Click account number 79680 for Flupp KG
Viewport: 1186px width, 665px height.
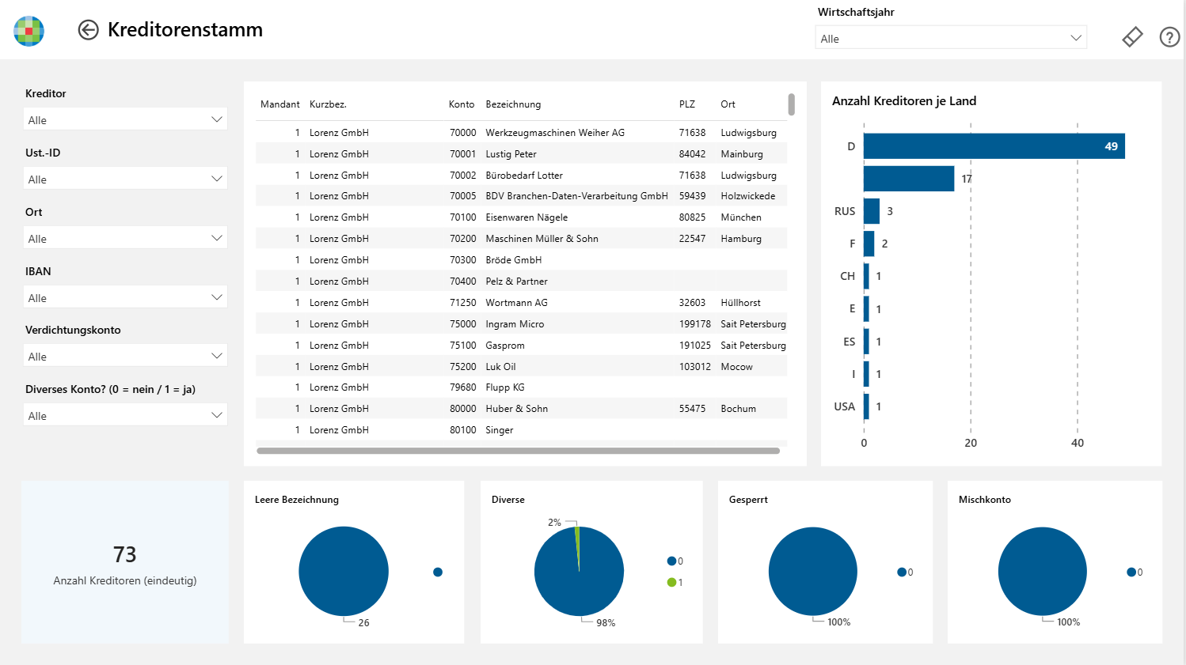click(463, 387)
